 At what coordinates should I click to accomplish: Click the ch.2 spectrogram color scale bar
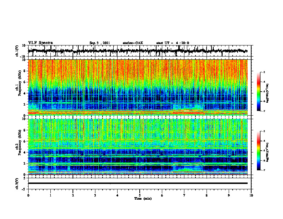(x=258, y=151)
